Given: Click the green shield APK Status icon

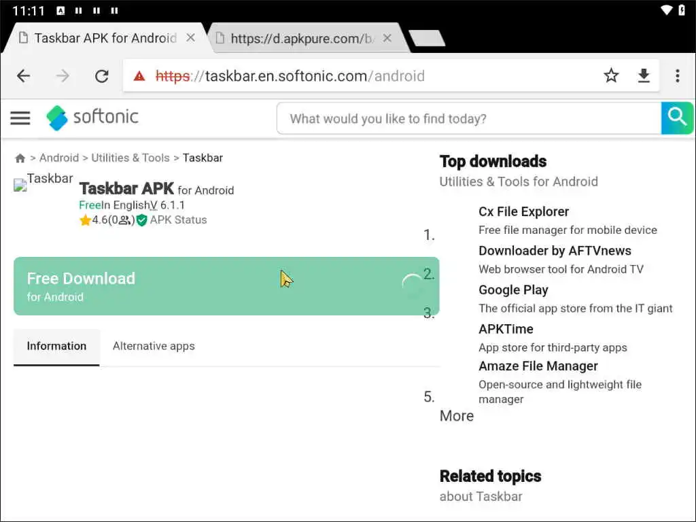Looking at the screenshot, I should [141, 220].
